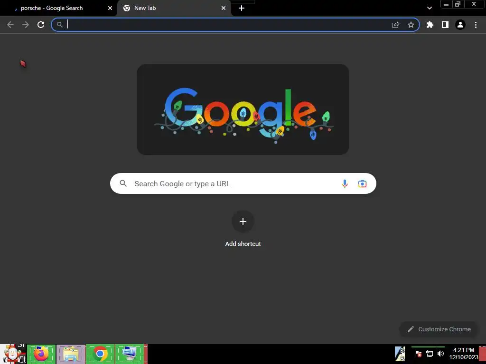The width and height of the screenshot is (486, 364).
Task: Switch to the porsche - Google Search tab
Action: [58, 8]
